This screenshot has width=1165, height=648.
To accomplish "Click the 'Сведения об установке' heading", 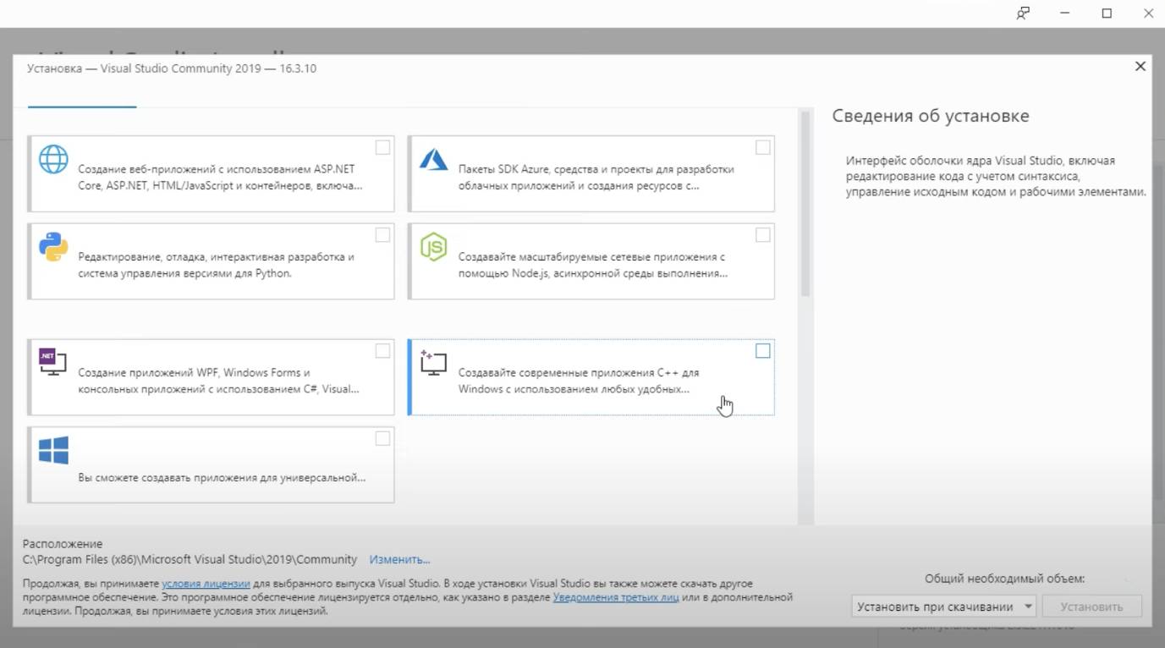I will tap(931, 116).
